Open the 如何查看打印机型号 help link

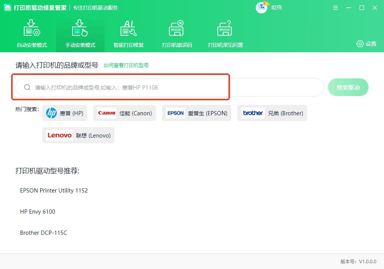[x=126, y=65]
